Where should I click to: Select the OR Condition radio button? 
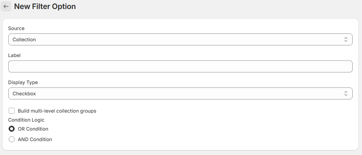[x=12, y=129]
